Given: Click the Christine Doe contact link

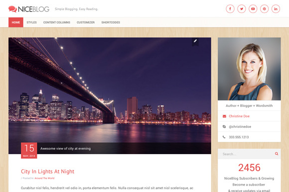Looking at the screenshot, I should [239, 116].
